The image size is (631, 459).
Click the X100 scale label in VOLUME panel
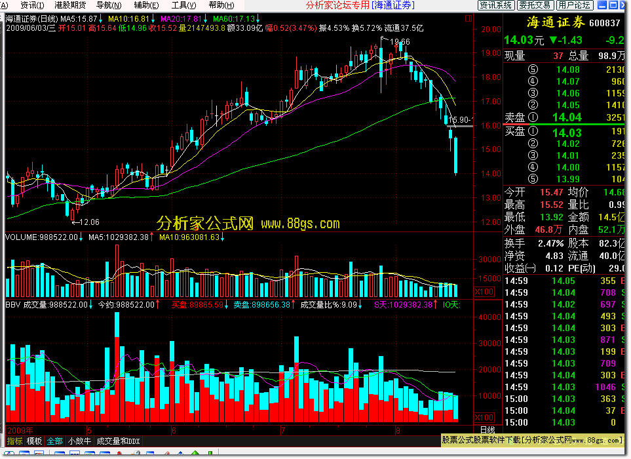pyautogui.click(x=484, y=292)
